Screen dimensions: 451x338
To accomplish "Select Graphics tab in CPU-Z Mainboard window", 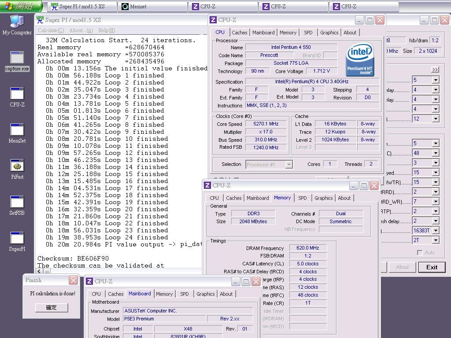I will 205,294.
